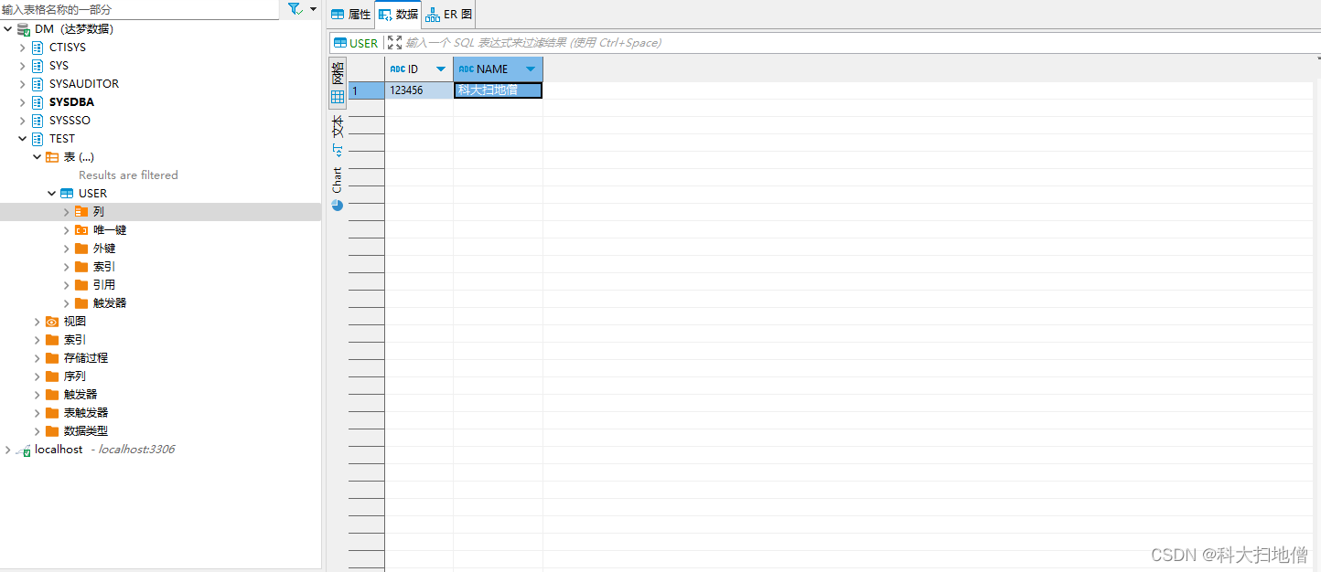Open the dropdown arrow beside the filter funnel

314,8
